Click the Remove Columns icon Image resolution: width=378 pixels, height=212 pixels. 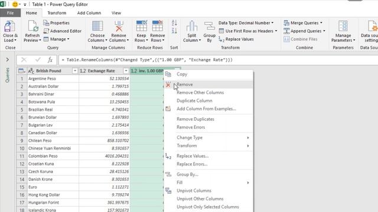coord(119,26)
